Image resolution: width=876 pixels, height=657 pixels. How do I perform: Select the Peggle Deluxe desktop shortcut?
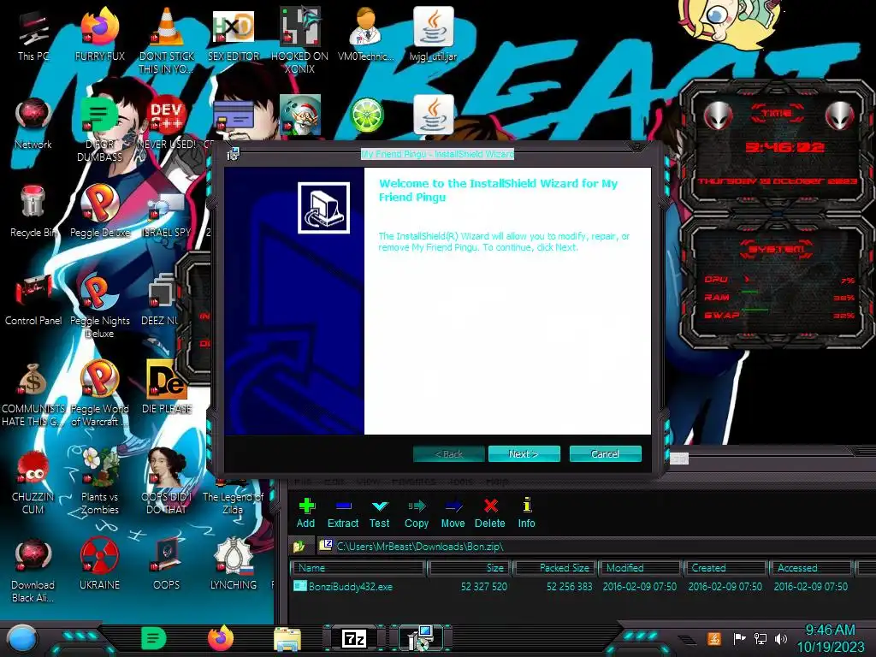[x=100, y=211]
